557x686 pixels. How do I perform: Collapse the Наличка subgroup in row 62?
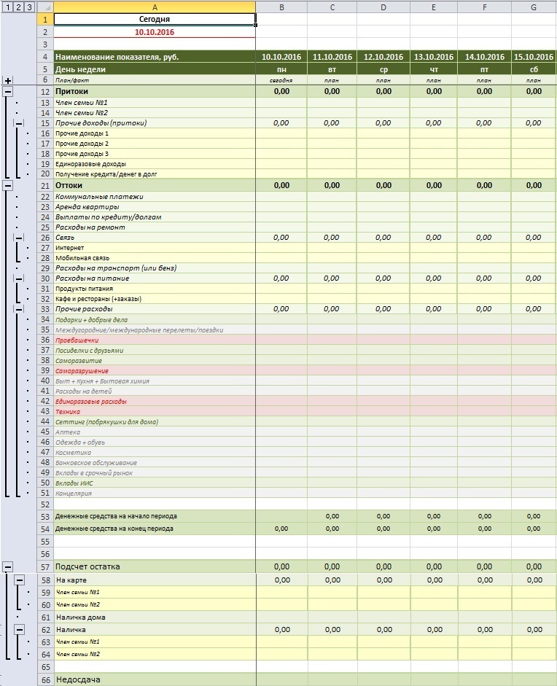coord(19,630)
